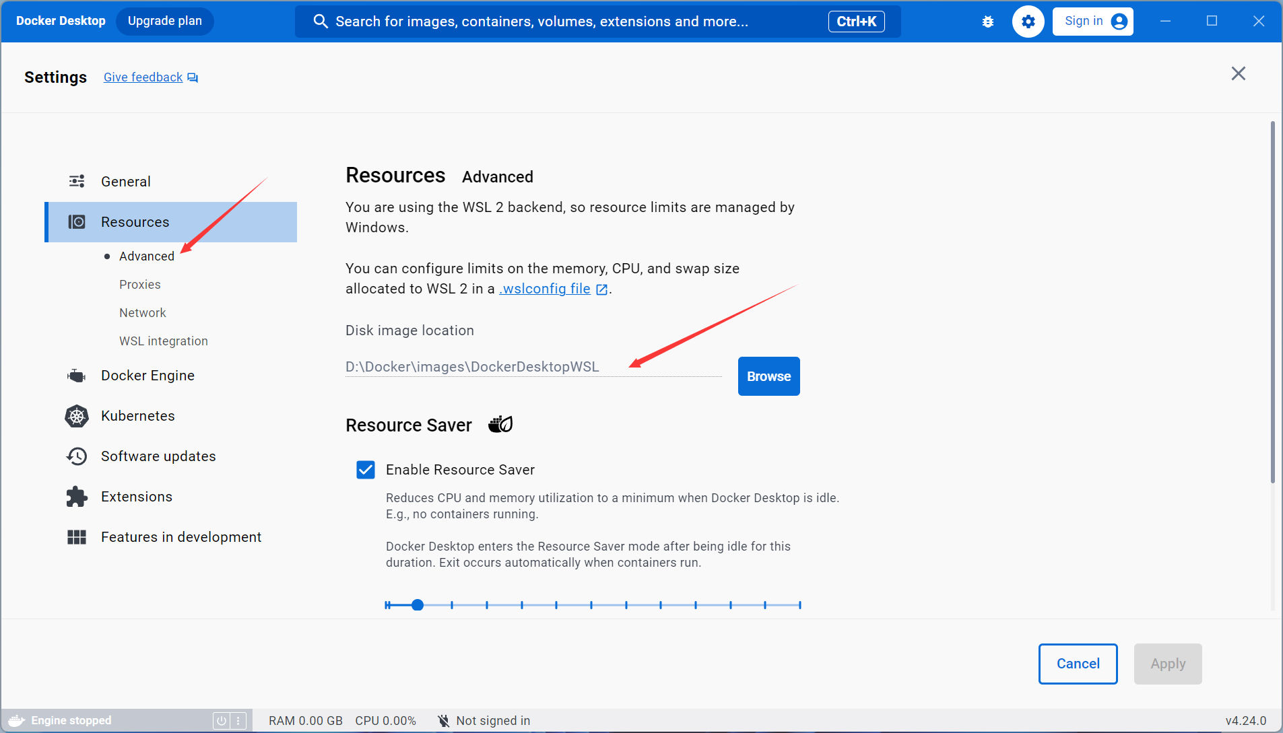The image size is (1283, 733).
Task: Click the General sliders icon
Action: coord(77,181)
